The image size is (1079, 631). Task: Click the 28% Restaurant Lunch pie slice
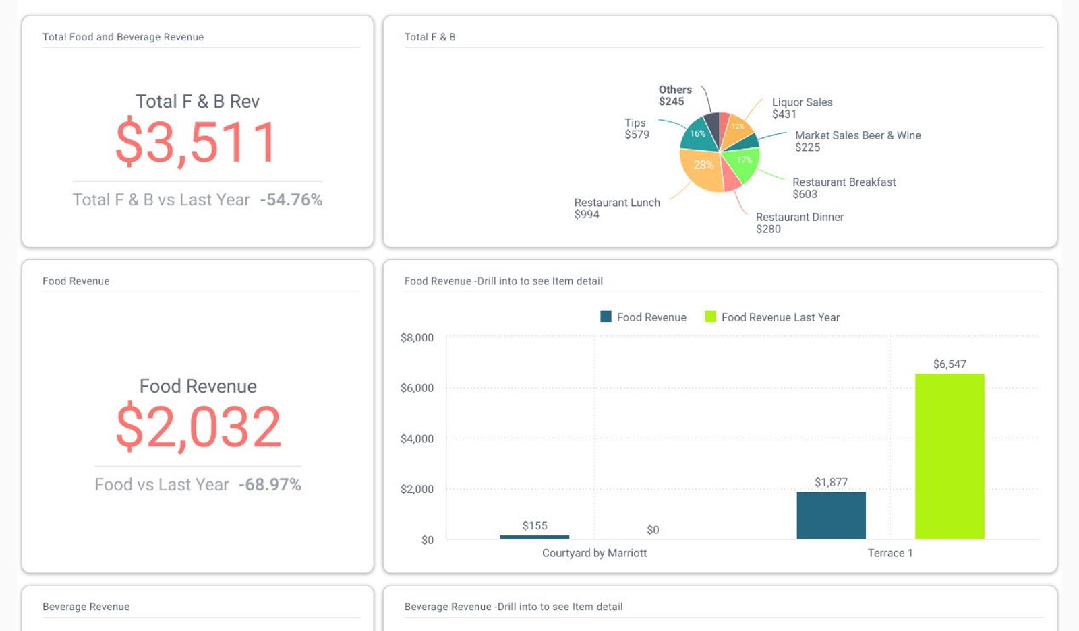click(x=702, y=168)
